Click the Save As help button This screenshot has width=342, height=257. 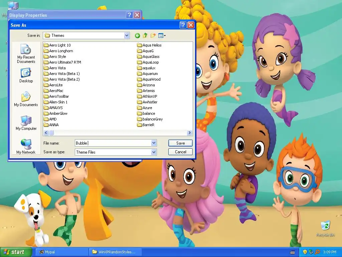click(183, 25)
